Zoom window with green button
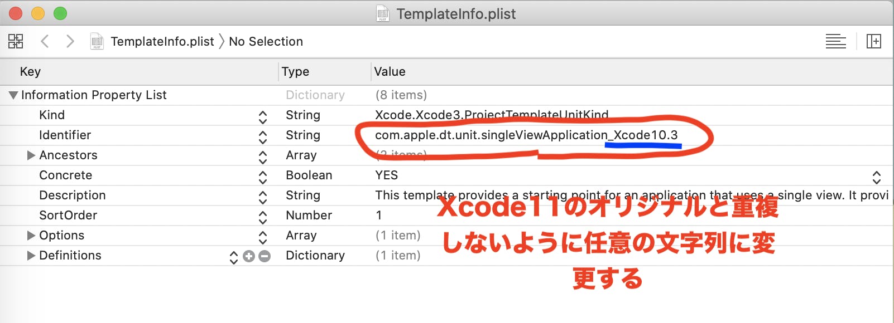 [x=60, y=13]
